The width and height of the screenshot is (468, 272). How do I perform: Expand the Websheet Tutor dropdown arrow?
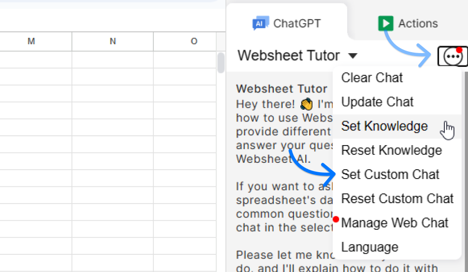click(x=352, y=56)
